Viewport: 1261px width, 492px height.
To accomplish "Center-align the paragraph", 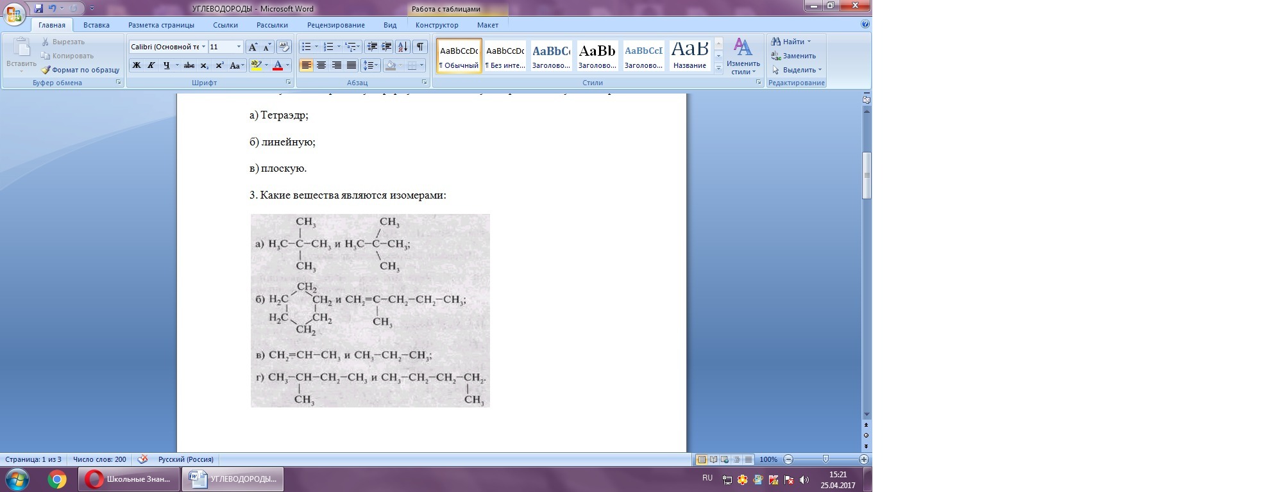I will tap(321, 65).
